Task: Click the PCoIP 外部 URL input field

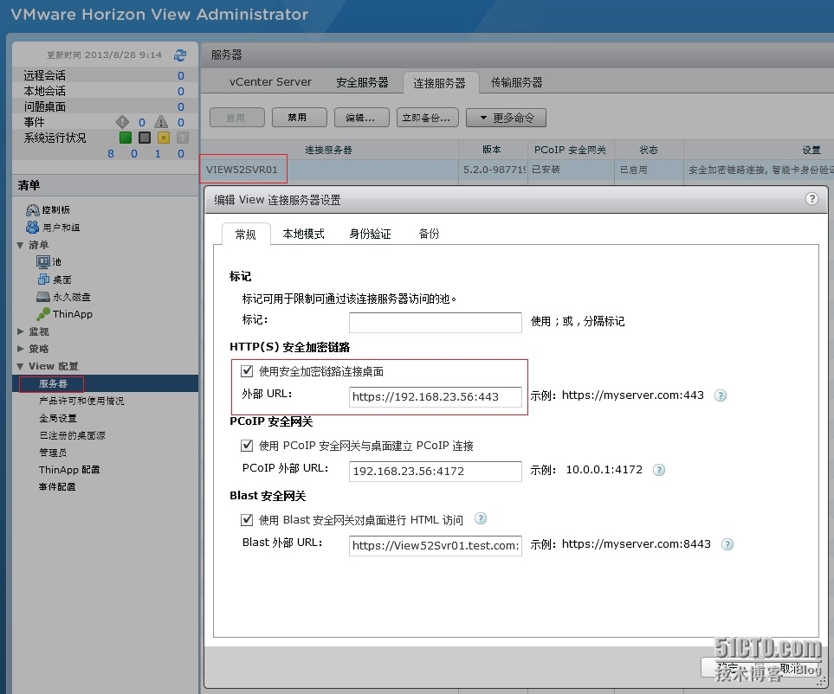Action: pos(435,471)
